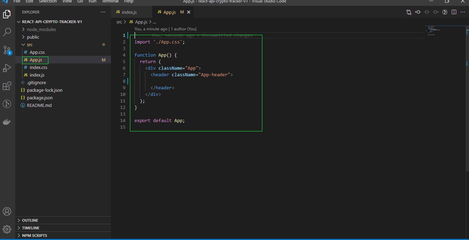Viewport: 469px width, 240px height.
Task: Open changes with previous revision icon
Action: point(418,12)
